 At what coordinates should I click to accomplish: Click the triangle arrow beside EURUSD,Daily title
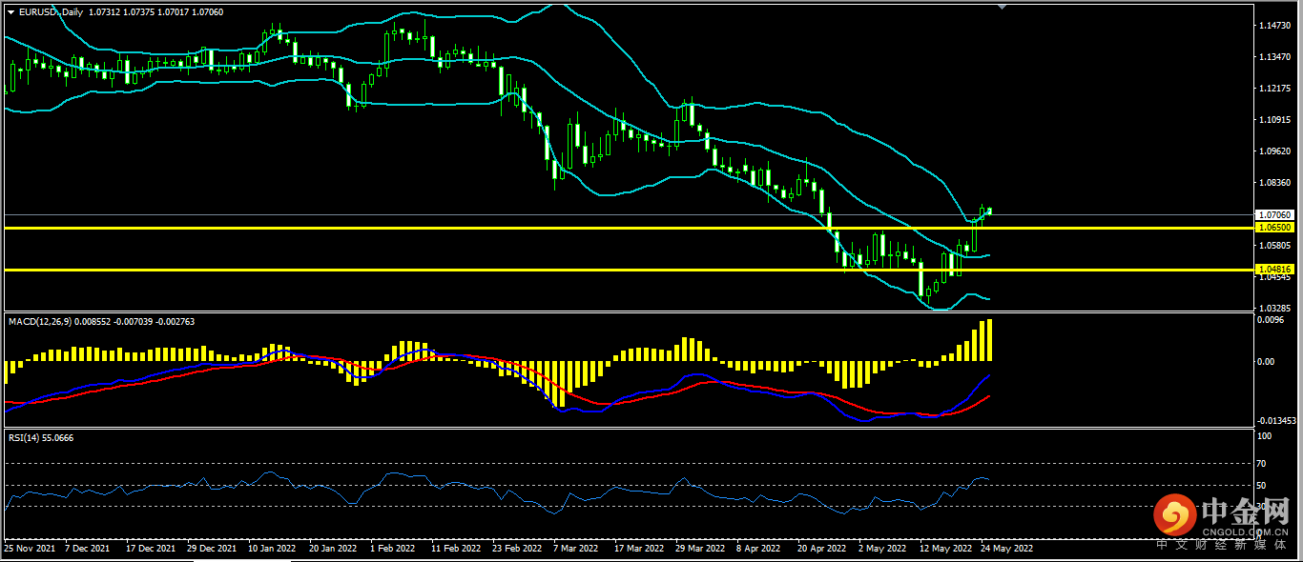(x=10, y=11)
